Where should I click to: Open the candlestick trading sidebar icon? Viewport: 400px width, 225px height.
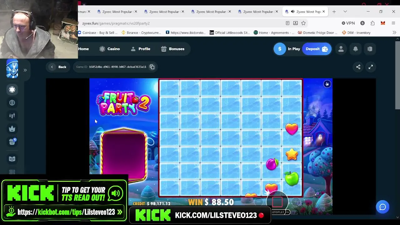click(x=12, y=116)
